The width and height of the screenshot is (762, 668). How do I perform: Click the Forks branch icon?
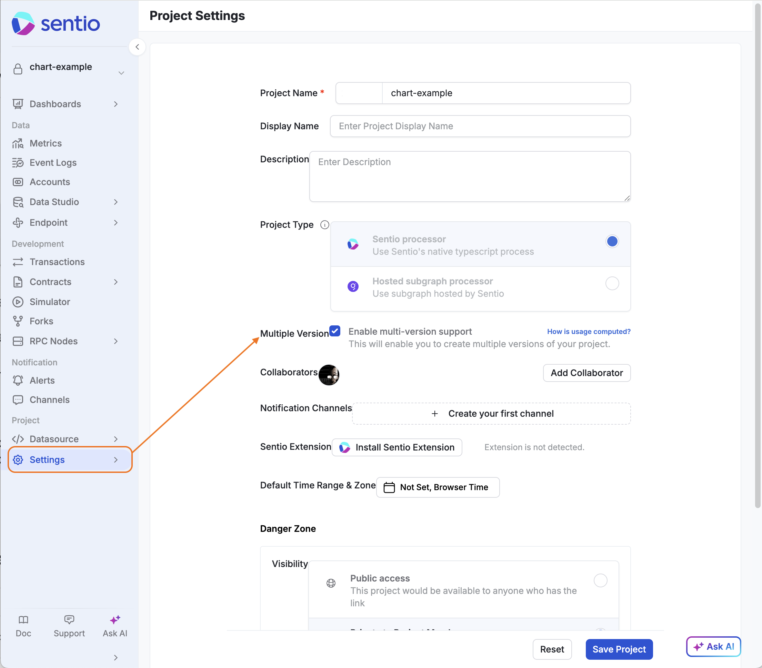point(18,321)
